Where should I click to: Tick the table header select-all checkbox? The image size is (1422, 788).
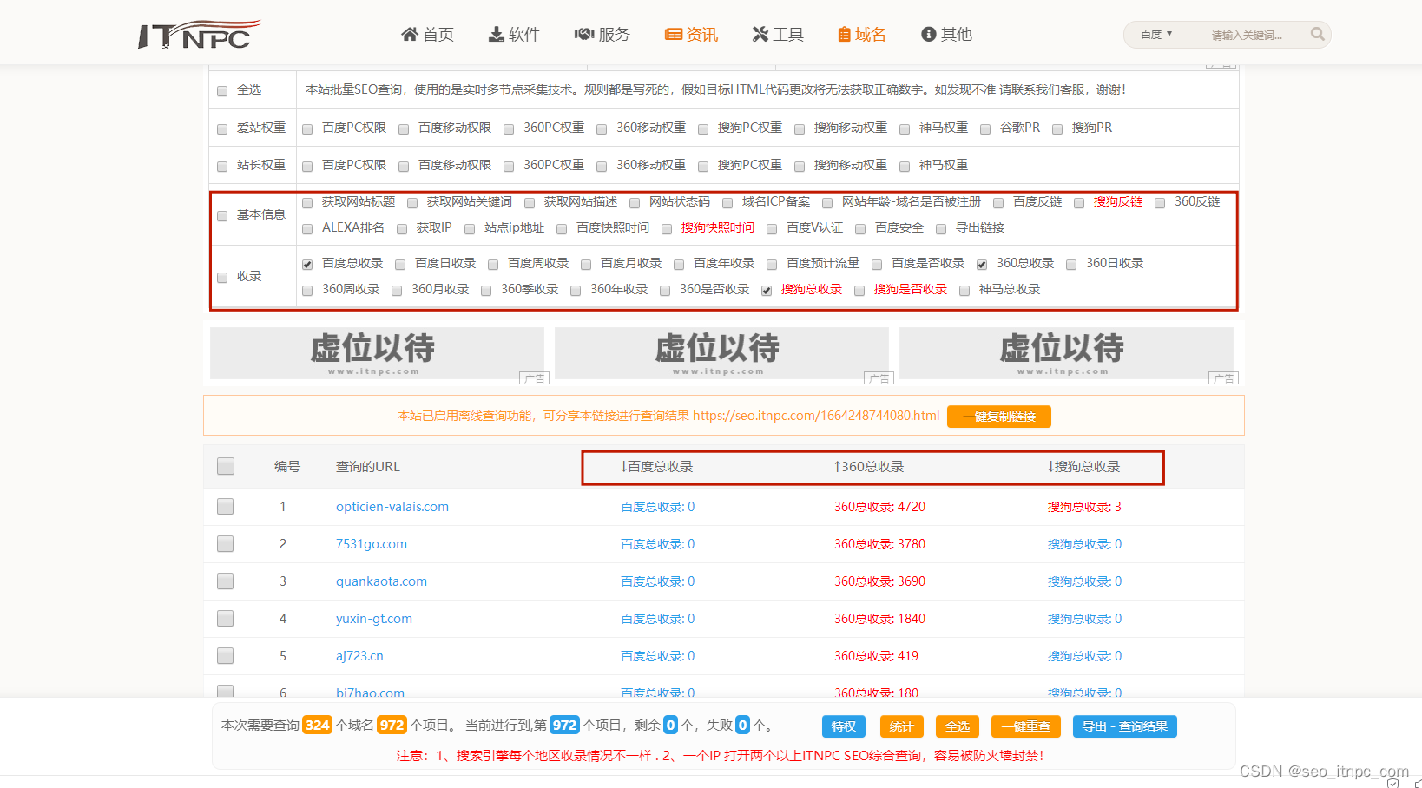[x=226, y=466]
